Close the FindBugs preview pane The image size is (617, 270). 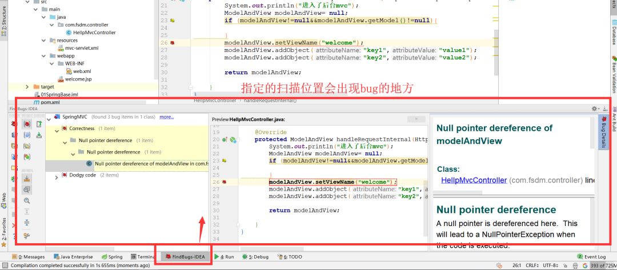pyautogui.click(x=416, y=119)
